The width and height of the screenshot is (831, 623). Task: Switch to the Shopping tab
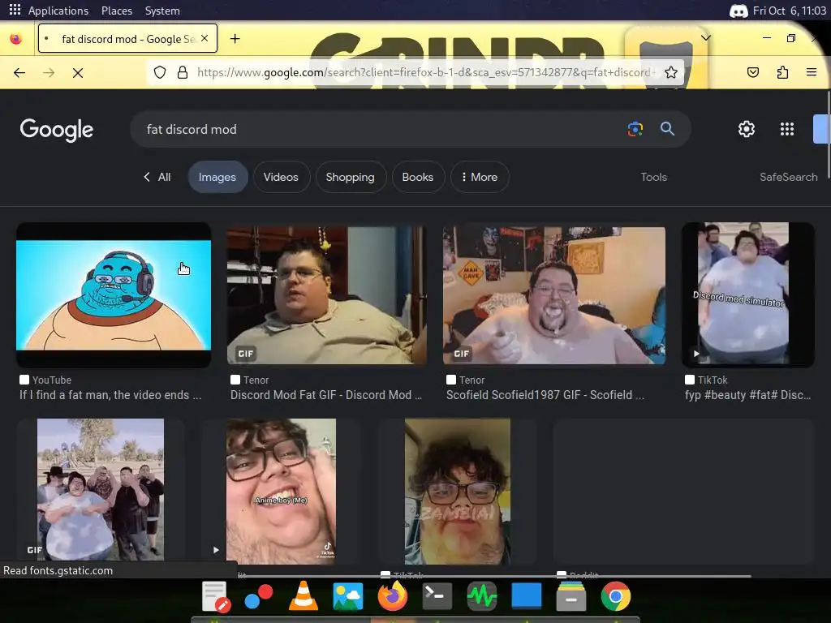click(351, 177)
